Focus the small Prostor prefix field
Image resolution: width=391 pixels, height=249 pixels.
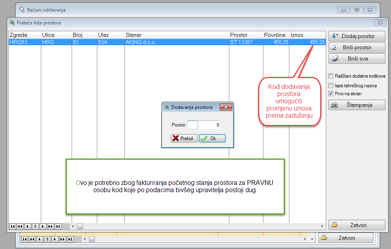(x=192, y=125)
